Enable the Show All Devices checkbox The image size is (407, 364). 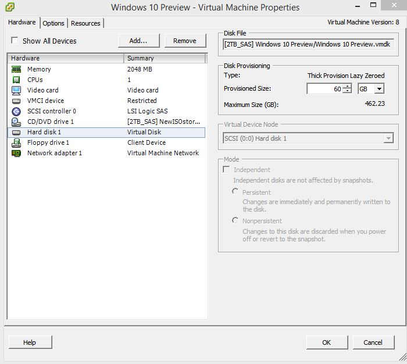click(x=15, y=41)
